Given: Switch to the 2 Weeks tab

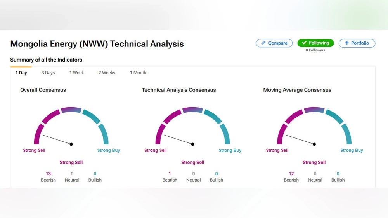Looking at the screenshot, I should click(x=107, y=73).
